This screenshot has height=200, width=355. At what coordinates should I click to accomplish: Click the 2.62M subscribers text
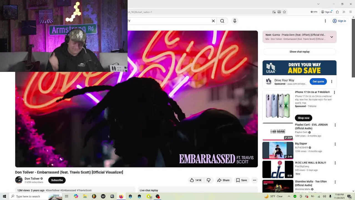pyautogui.click(x=34, y=182)
